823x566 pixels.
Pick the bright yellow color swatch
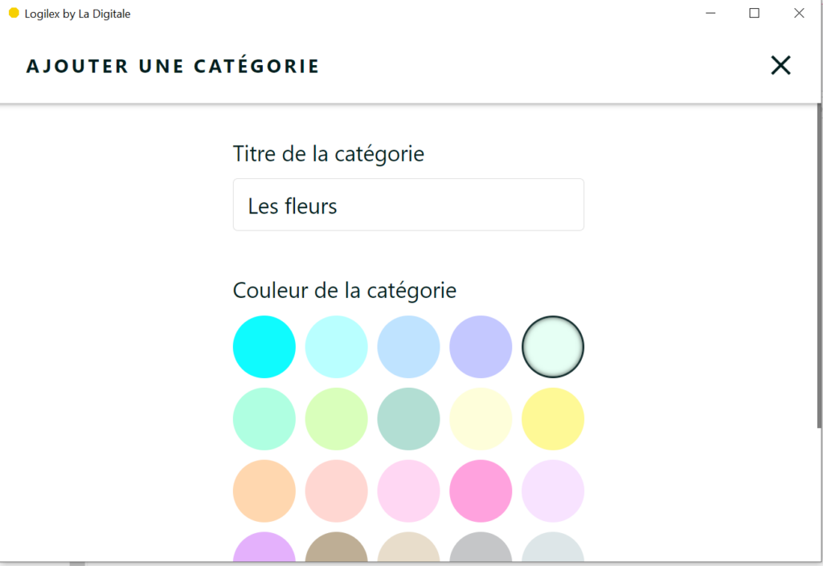(553, 419)
